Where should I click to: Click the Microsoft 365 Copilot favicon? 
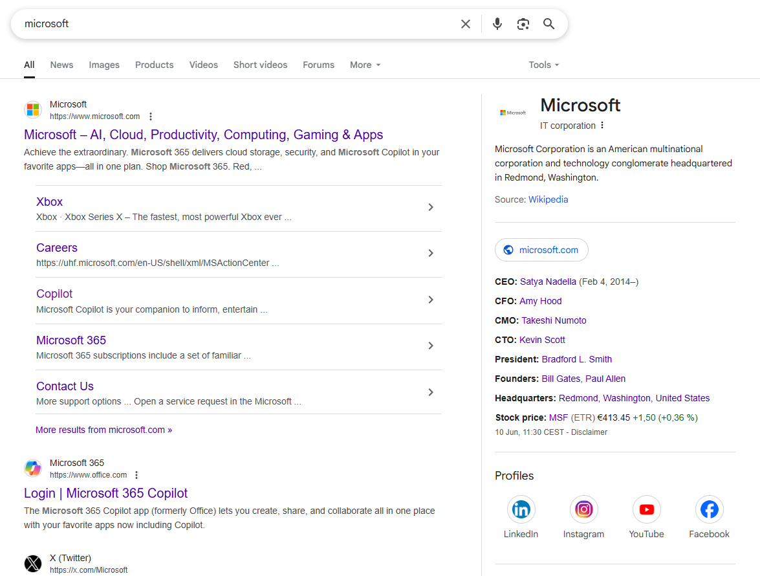click(x=33, y=469)
